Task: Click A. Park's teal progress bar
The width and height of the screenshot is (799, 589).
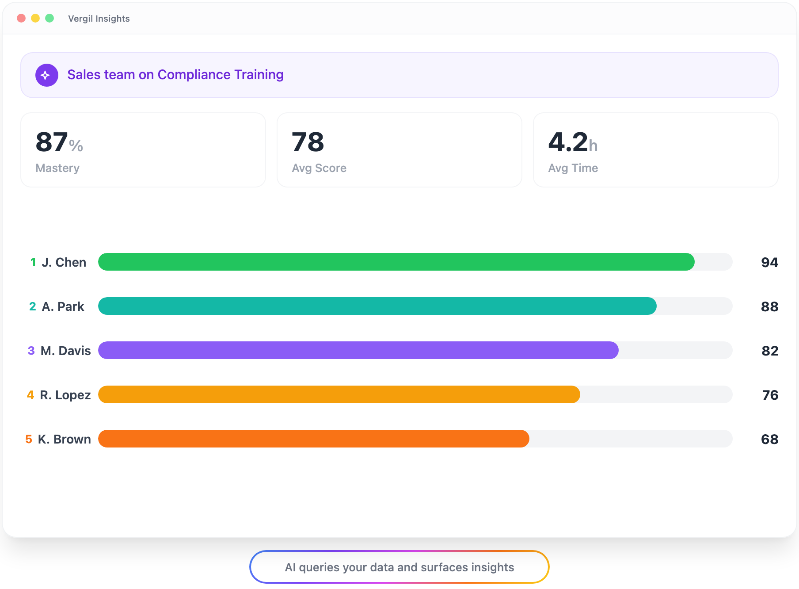Action: click(376, 306)
